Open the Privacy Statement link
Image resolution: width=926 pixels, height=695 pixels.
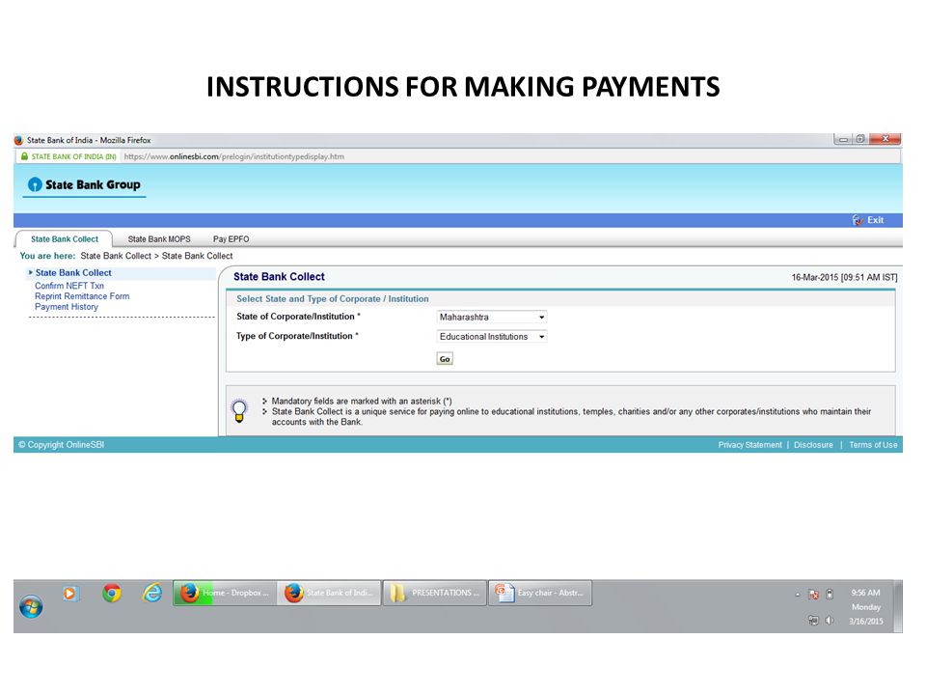750,445
